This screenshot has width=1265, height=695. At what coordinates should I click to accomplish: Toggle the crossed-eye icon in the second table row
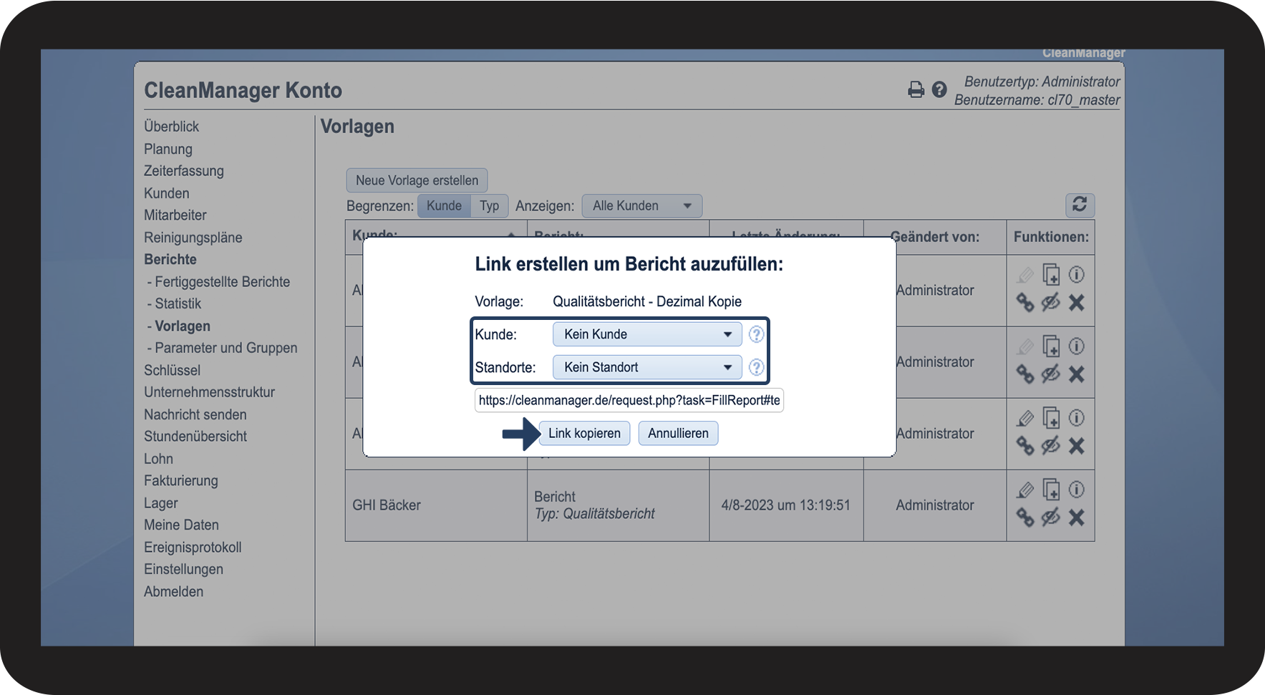[x=1050, y=374]
